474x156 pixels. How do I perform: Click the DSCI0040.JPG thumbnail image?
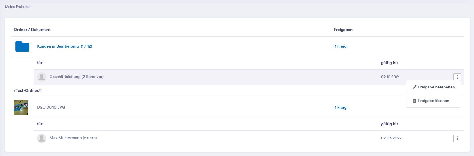pos(21,108)
